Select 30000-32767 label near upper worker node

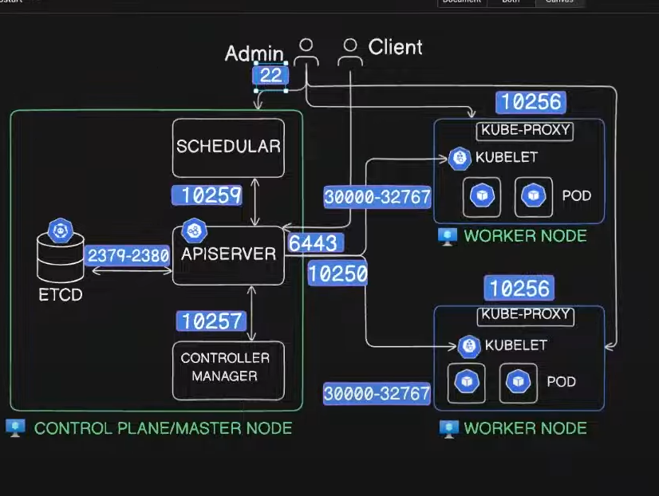[x=377, y=197]
